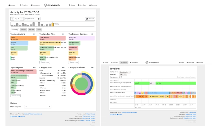Open the gear options for Top Applications
The width and height of the screenshot is (212, 131).
[34, 34]
